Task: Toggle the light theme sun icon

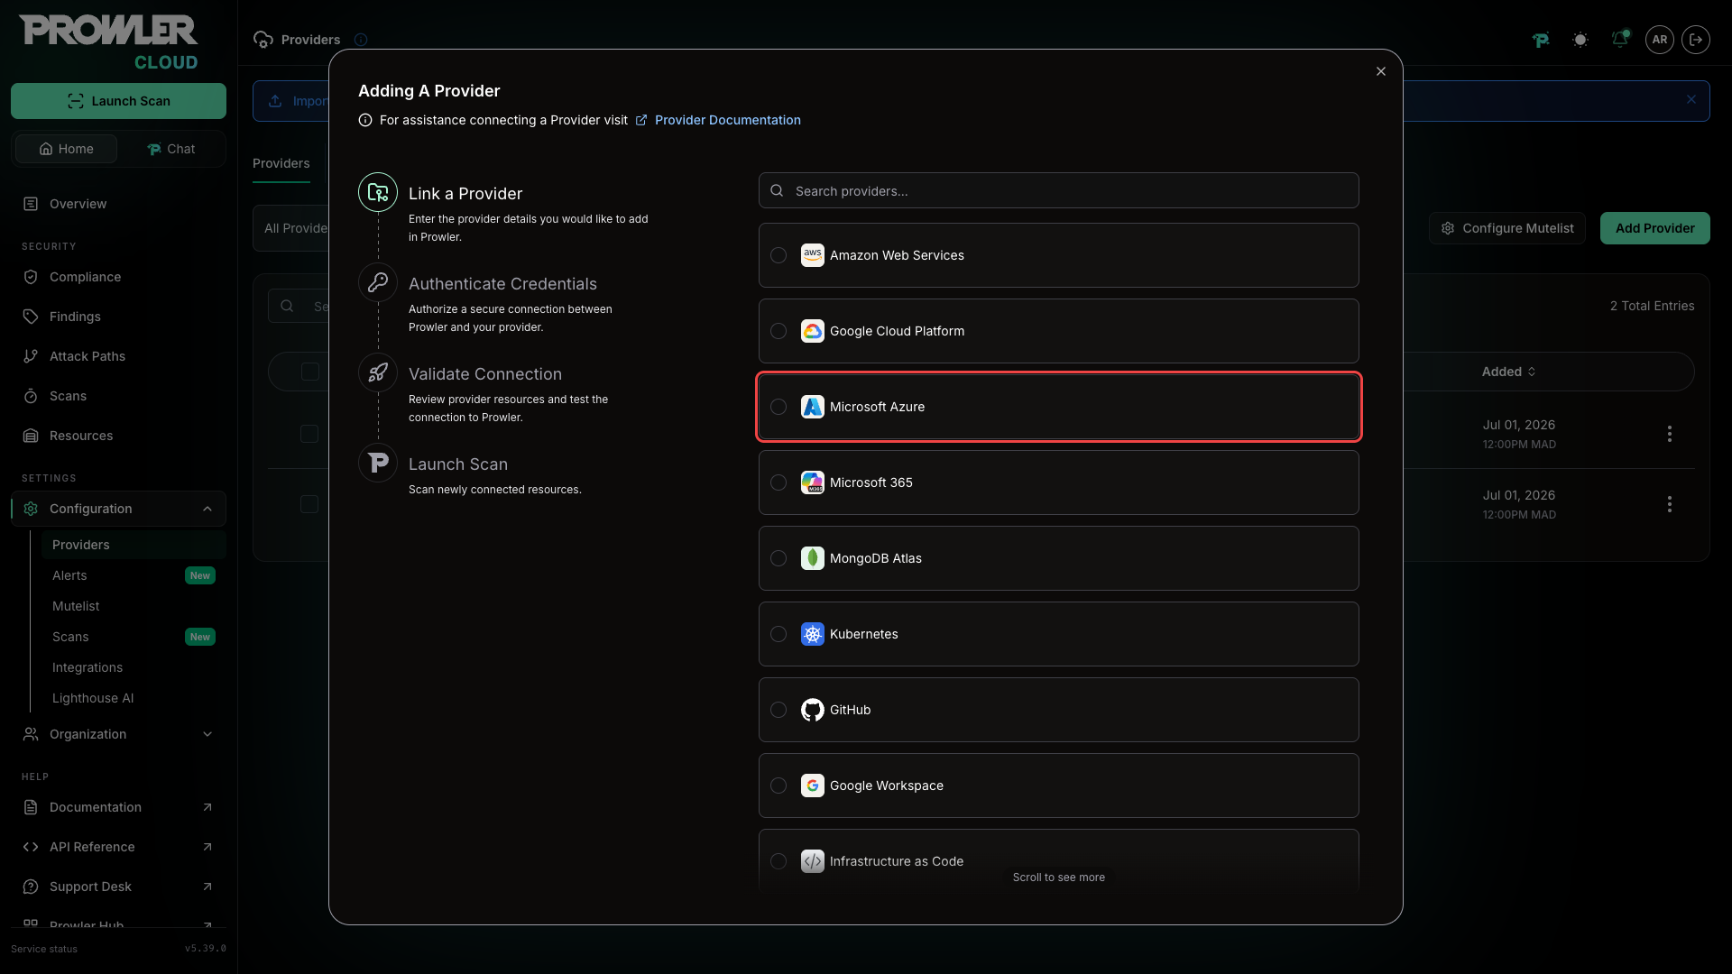Action: (x=1580, y=40)
